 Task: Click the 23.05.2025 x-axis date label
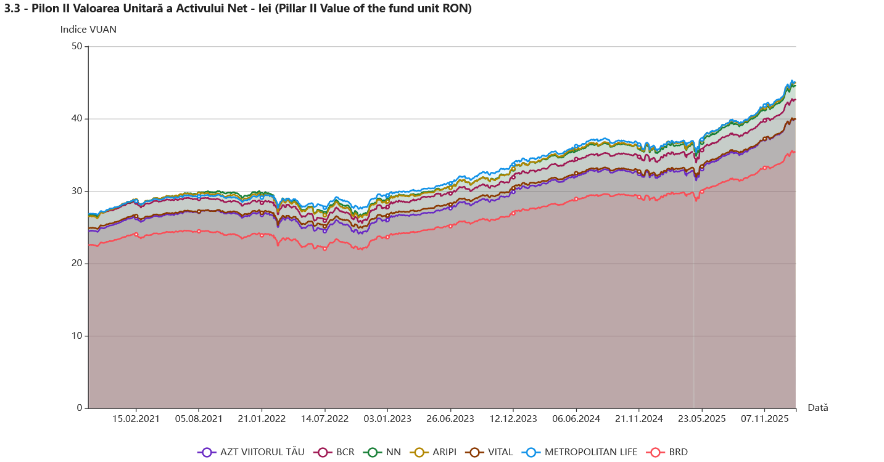click(x=702, y=419)
